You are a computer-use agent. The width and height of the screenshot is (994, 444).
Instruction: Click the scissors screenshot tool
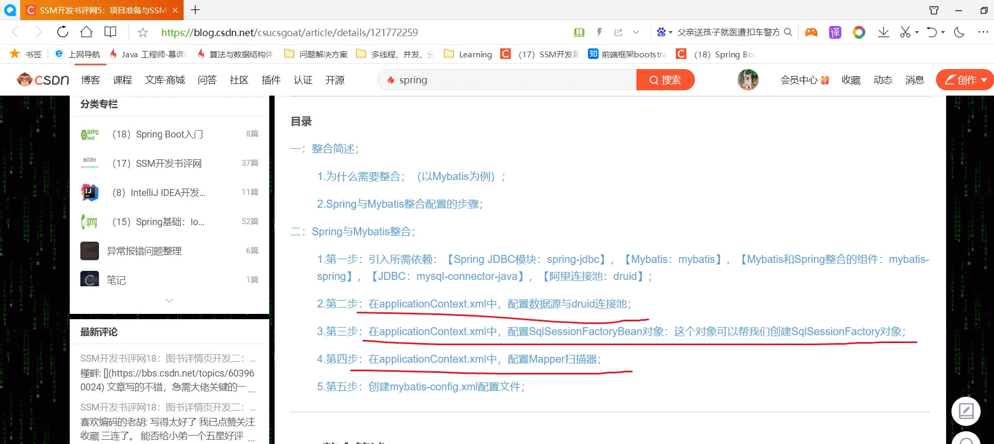tap(905, 32)
